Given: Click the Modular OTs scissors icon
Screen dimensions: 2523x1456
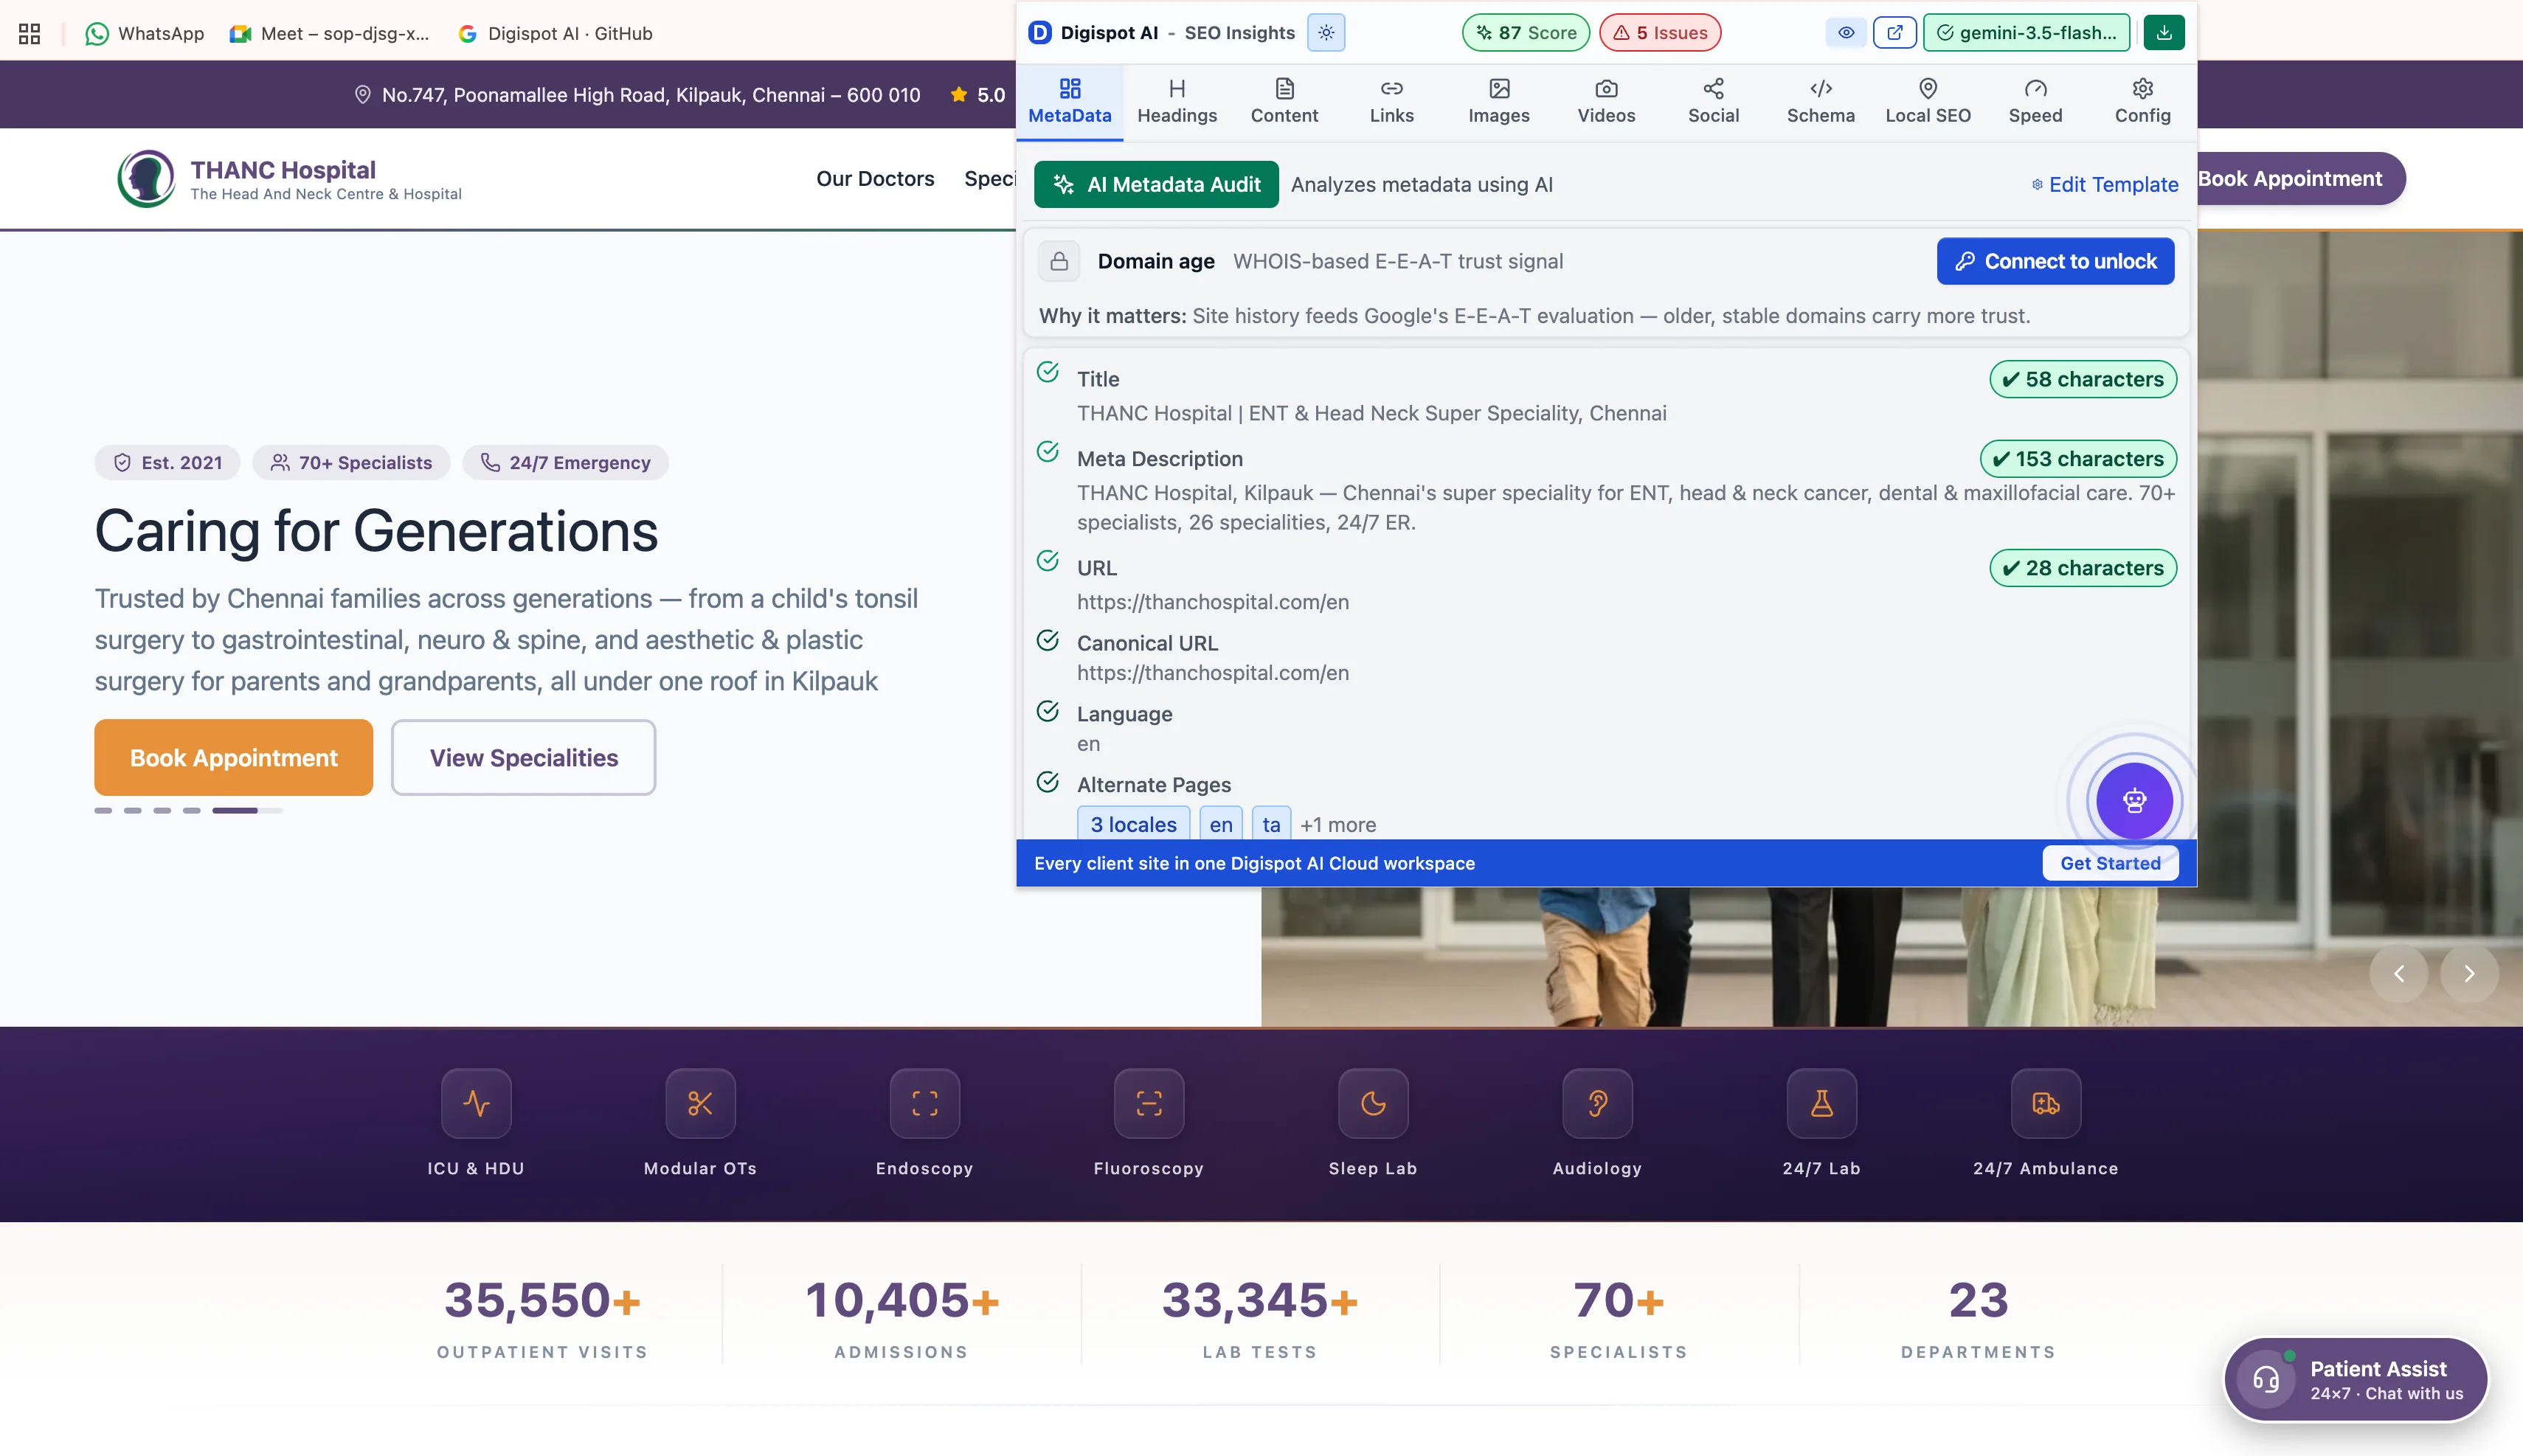Looking at the screenshot, I should point(700,1104).
